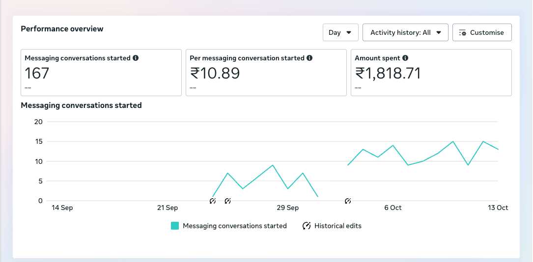533x262 pixels.
Task: Click the 14 Sep date label
Action: [62, 208]
